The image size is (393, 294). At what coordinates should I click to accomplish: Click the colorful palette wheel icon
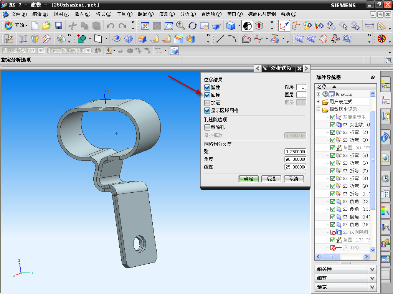[381, 39]
